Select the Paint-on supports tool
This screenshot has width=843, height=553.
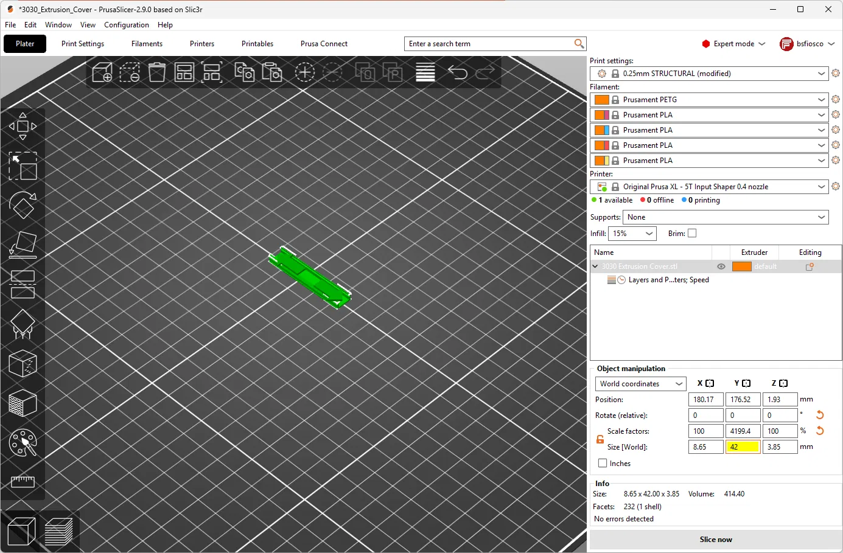(23, 324)
